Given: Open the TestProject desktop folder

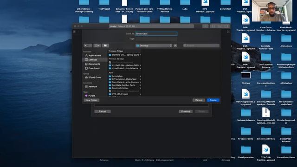Looking at the screenshot, I should click(x=104, y=3).
